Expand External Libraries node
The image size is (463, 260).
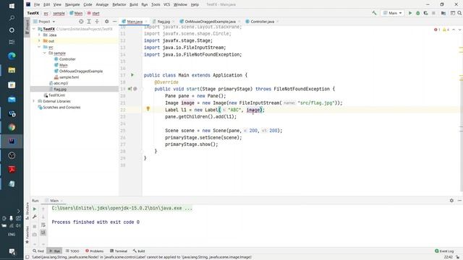click(x=34, y=101)
